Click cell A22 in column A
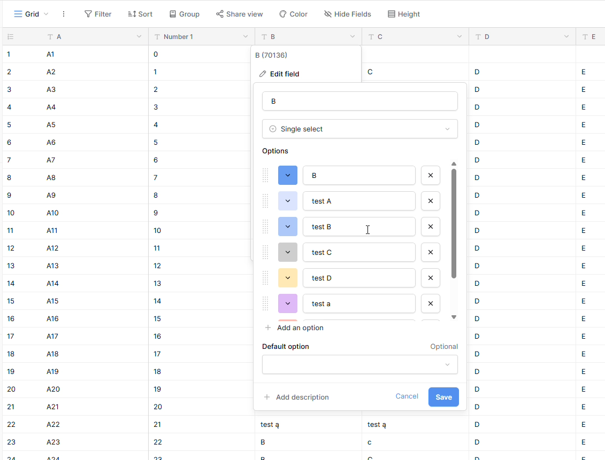The height and width of the screenshot is (460, 605). tap(95, 424)
